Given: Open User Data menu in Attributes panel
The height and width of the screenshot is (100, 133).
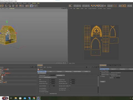Looking at the screenshot, I should click(x=49, y=67).
